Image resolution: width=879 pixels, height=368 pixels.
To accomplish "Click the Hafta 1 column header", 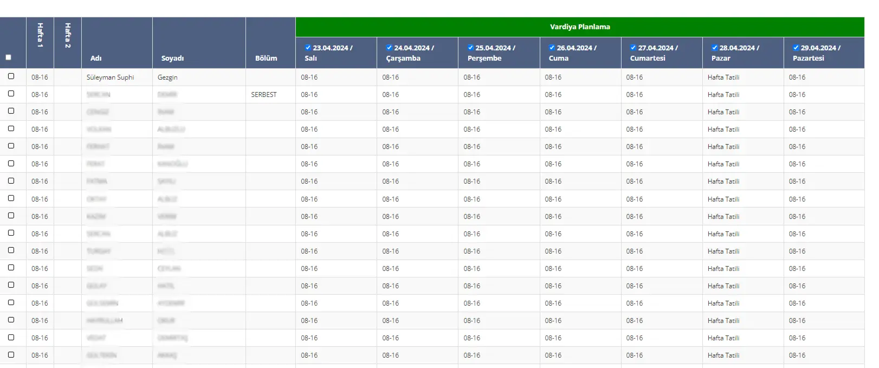I will click(x=40, y=43).
